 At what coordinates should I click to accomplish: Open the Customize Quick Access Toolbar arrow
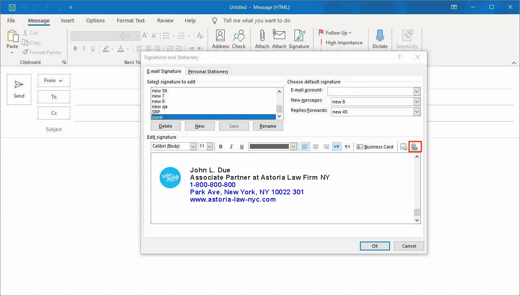point(71,7)
